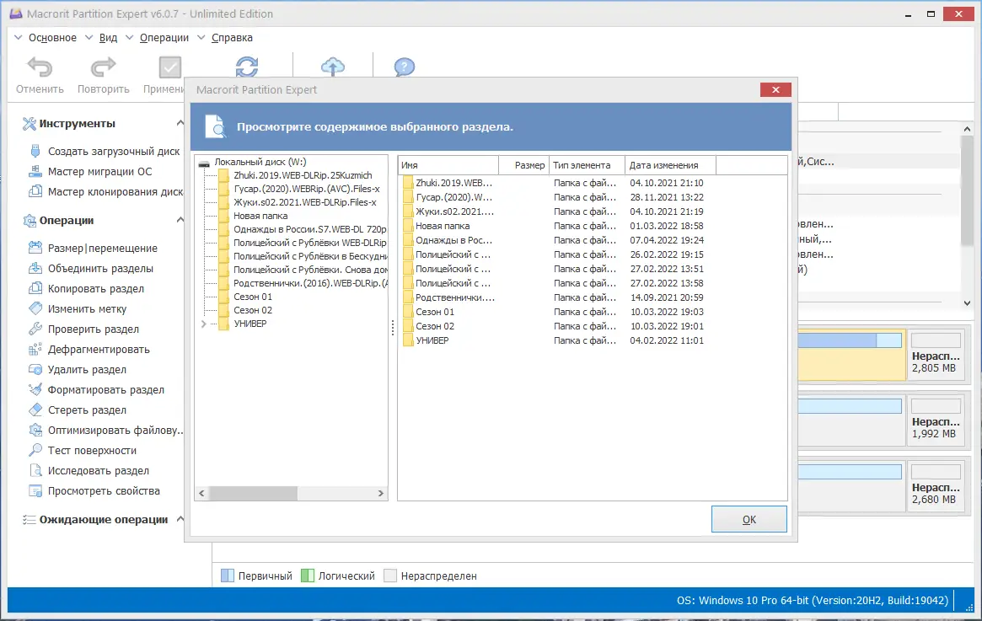Click the Redo (Повторить) toolbar icon

tap(104, 67)
